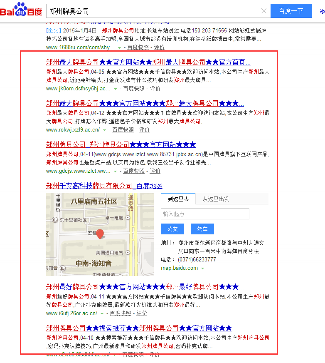The width and height of the screenshot is (325, 363).
Task: Click 评价 for the rokwj.xzl9 result
Action: pos(144,129)
